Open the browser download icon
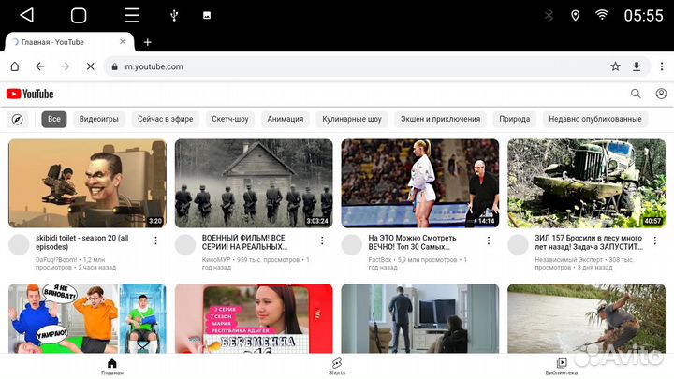 click(x=637, y=66)
